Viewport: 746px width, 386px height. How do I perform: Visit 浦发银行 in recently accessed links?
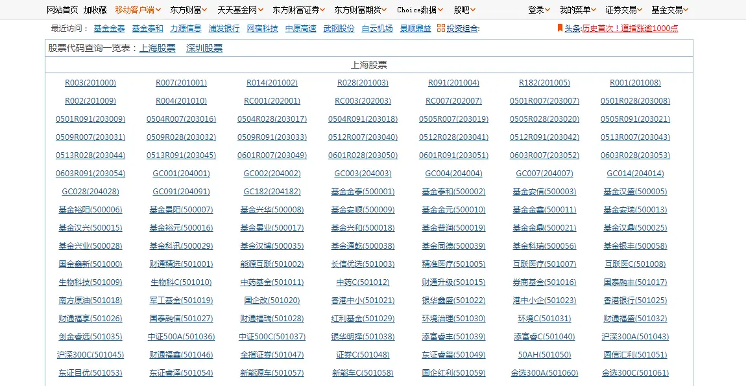tap(225, 28)
